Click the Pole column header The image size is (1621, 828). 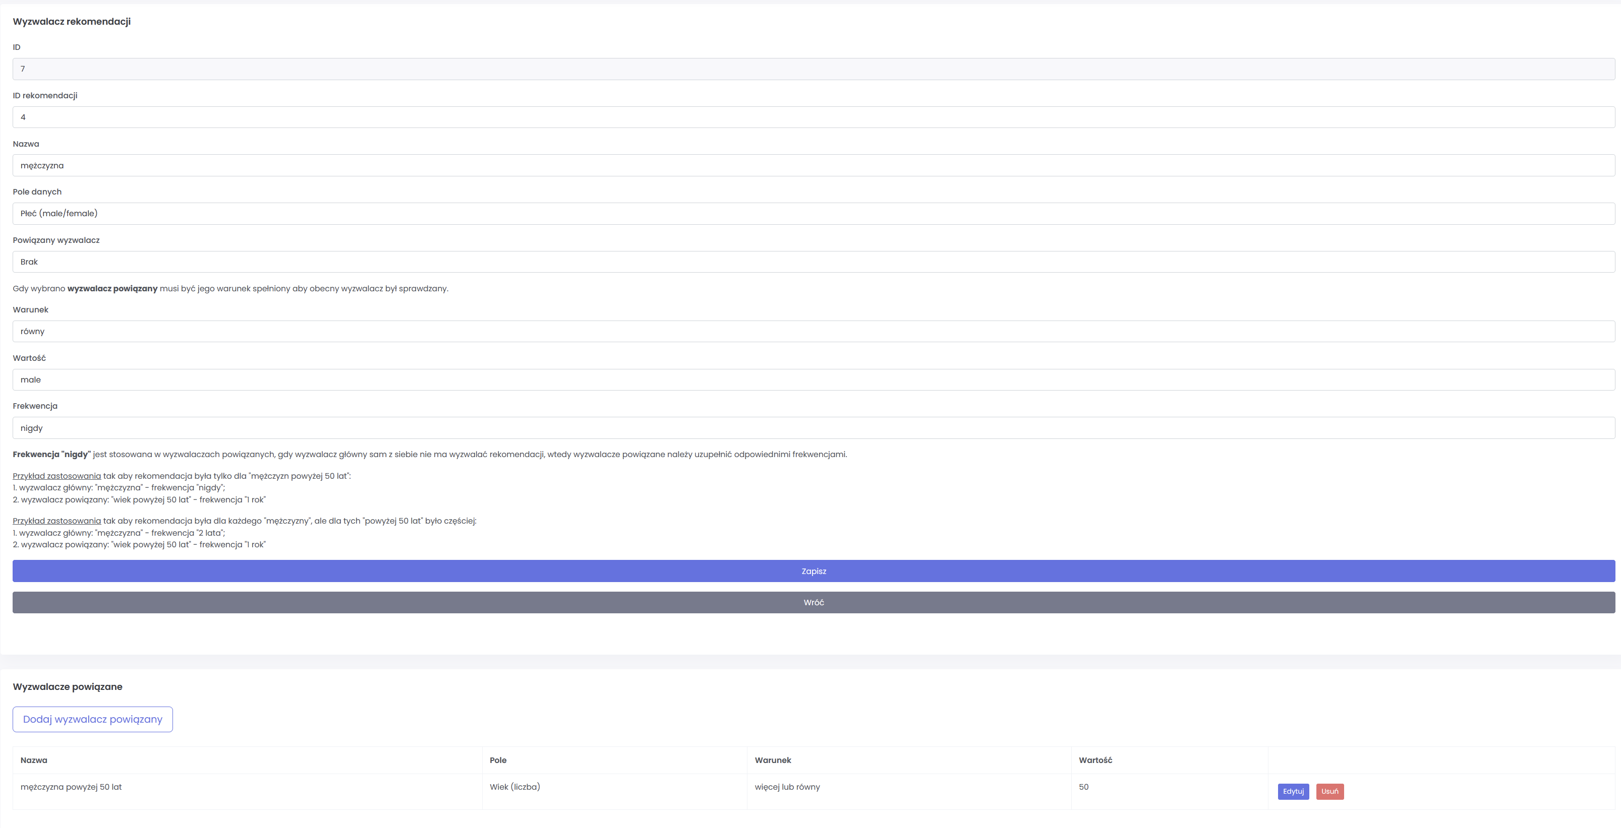498,760
